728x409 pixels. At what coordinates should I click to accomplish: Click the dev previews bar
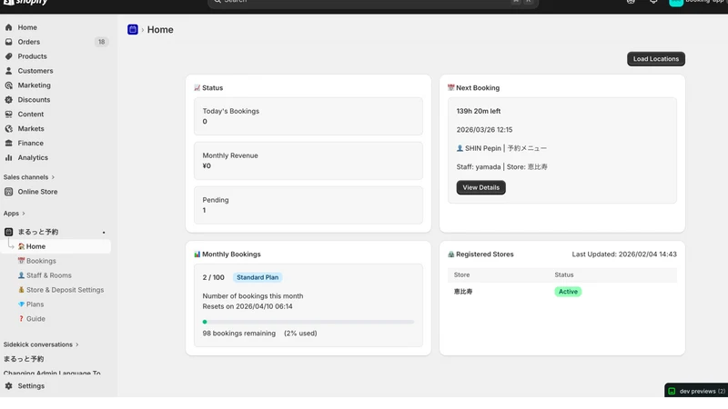pos(696,391)
